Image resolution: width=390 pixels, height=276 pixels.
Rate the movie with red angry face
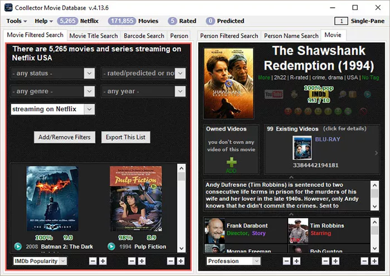point(288,111)
